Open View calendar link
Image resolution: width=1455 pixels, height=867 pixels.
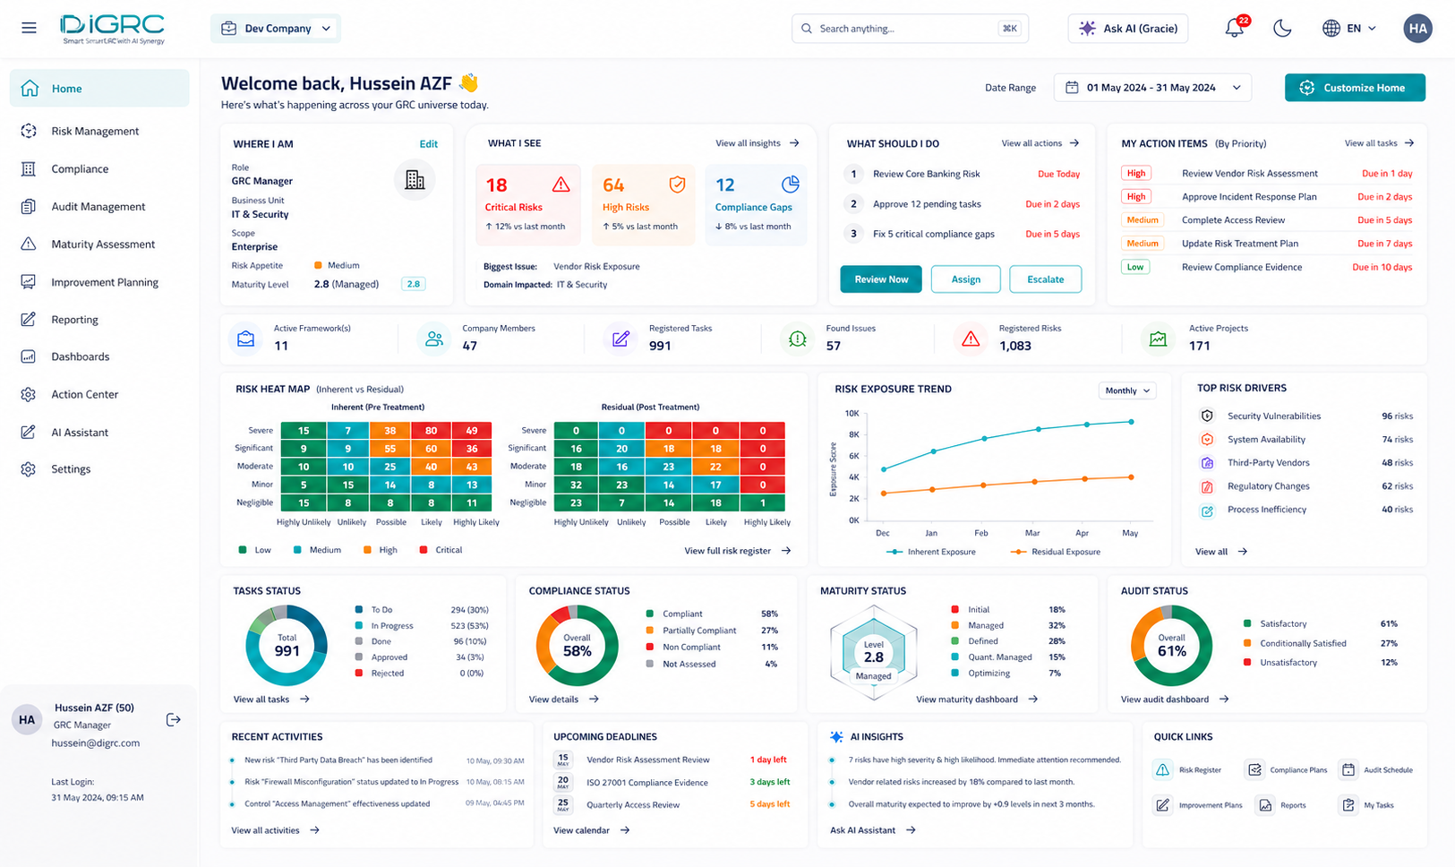(x=592, y=830)
